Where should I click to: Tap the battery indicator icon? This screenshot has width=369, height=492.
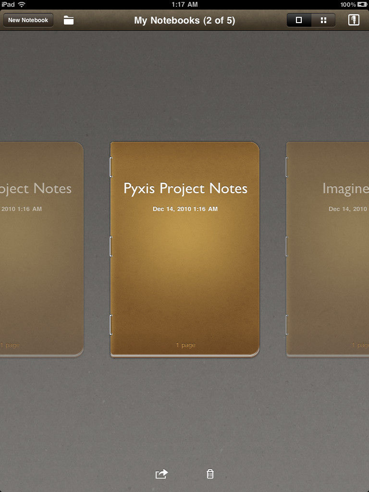click(362, 4)
